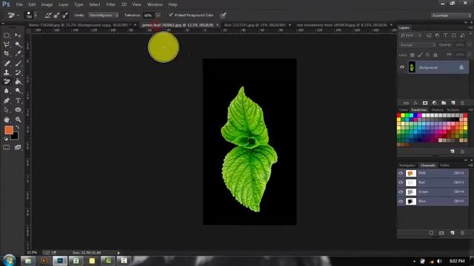Viewport: 474px width, 266px height.
Task: Create a new layer in Layers panel
Action: coord(453,103)
